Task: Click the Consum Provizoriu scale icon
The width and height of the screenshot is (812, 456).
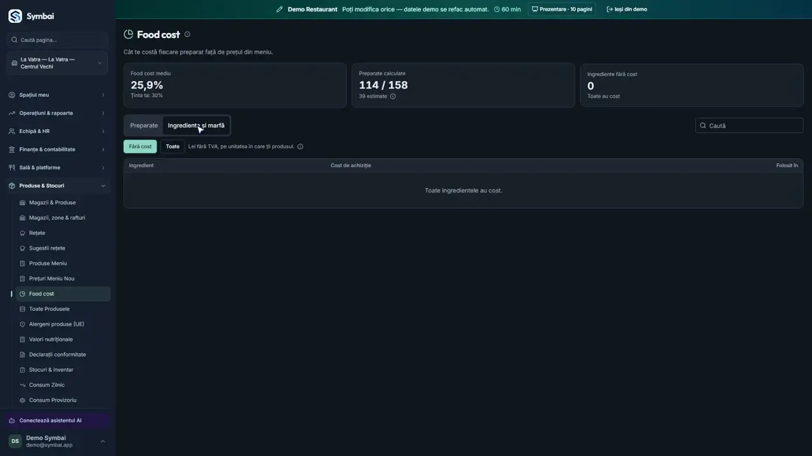Action: 23,400
